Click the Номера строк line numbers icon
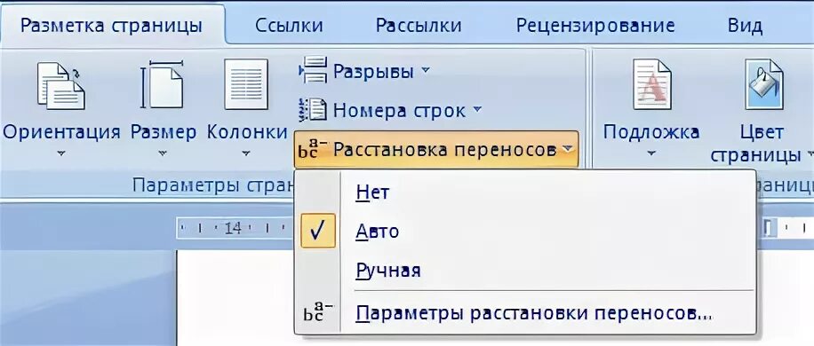Image resolution: width=814 pixels, height=346 pixels. point(313,110)
